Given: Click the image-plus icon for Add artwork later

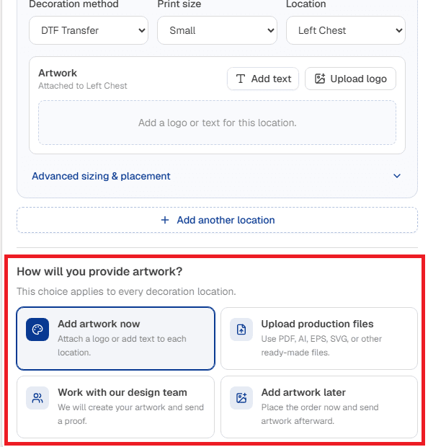Looking at the screenshot, I should pyautogui.click(x=241, y=398).
